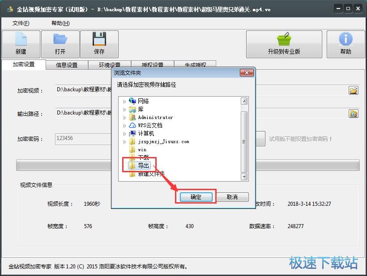367x276 pixels.
Task: Click browse icon for 加密视频 field
Action: (354, 90)
